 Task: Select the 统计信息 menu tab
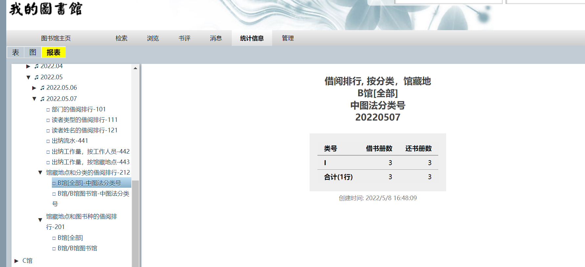(252, 38)
